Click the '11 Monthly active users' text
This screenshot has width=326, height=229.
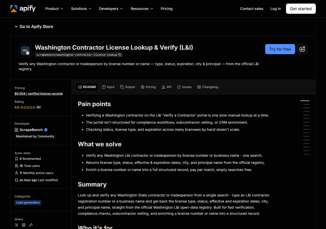tap(36, 173)
